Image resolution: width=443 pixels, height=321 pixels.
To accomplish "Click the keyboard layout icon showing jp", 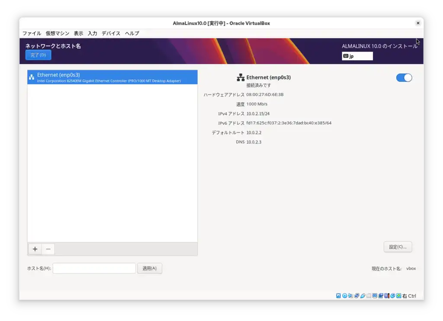I will [357, 56].
